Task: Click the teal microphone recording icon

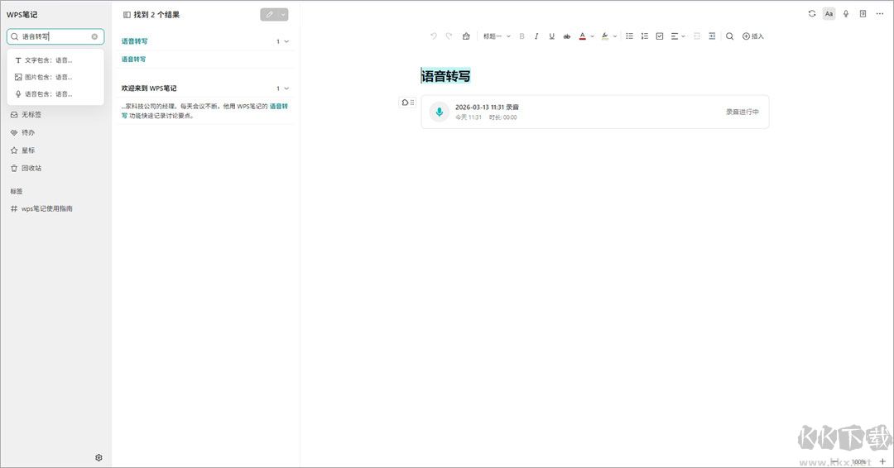Action: (x=439, y=112)
